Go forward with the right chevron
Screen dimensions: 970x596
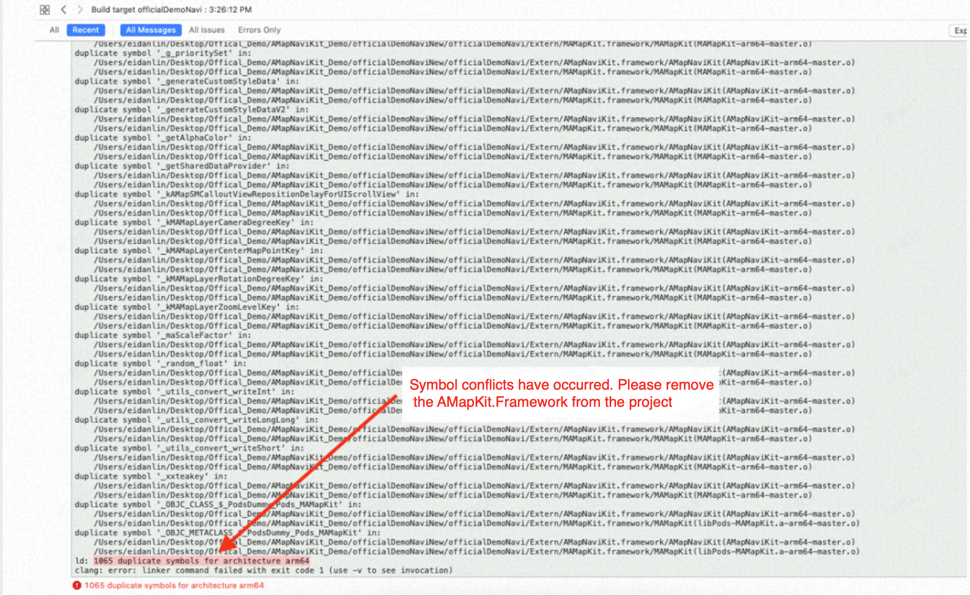click(x=80, y=9)
